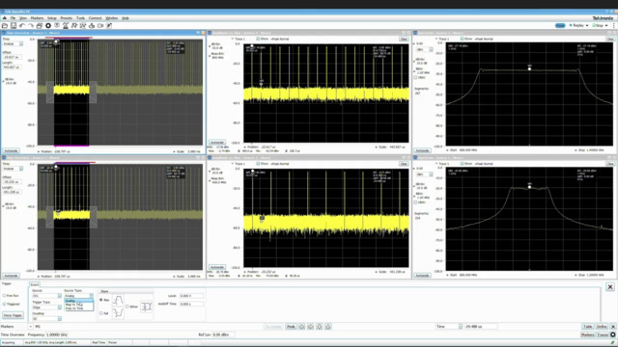
Task: Click the camera-shaped toolbar icon
Action: 100,26
